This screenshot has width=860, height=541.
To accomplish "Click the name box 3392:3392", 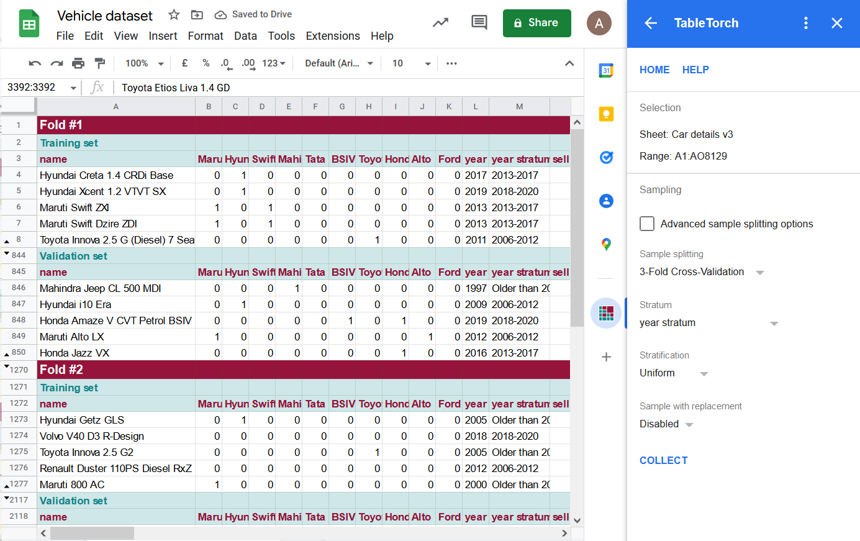I will click(33, 88).
